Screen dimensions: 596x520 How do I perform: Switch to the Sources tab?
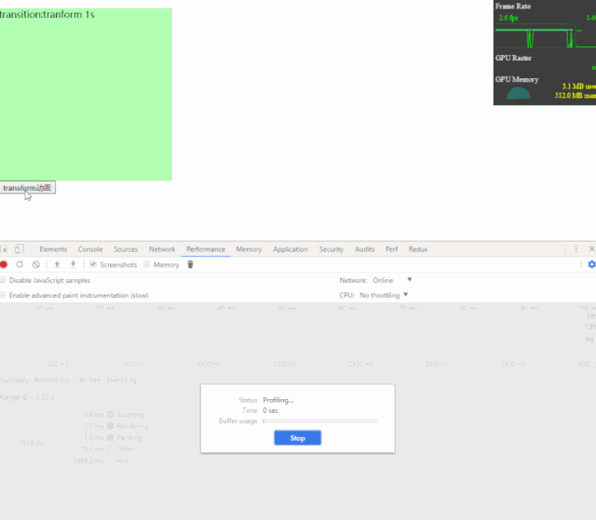pyautogui.click(x=126, y=249)
